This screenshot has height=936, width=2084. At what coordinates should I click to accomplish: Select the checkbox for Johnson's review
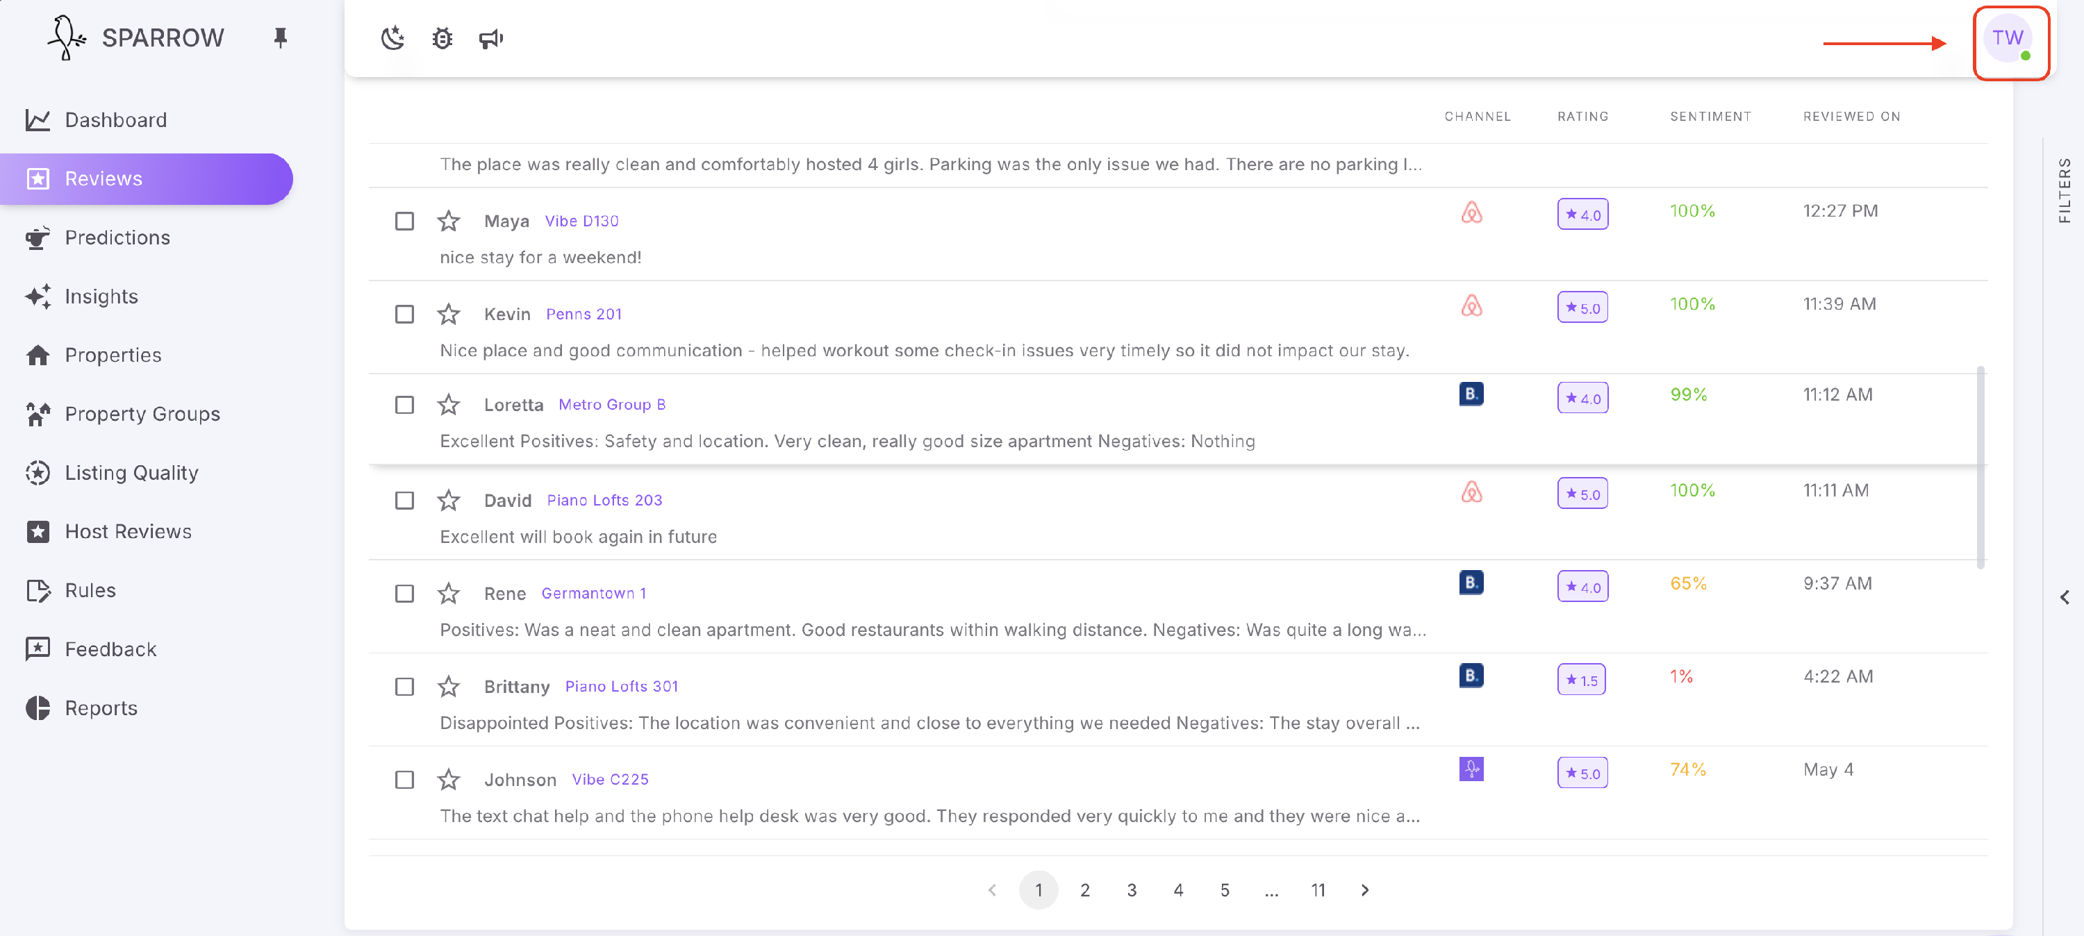pos(404,780)
